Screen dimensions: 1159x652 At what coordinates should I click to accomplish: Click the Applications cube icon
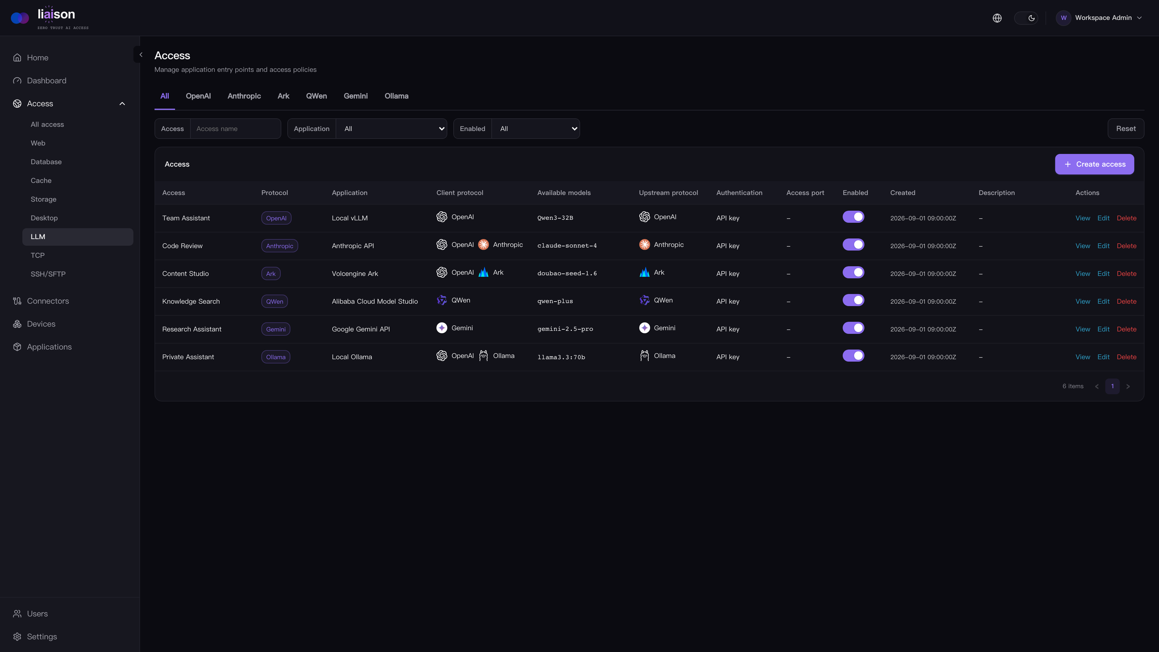[17, 347]
